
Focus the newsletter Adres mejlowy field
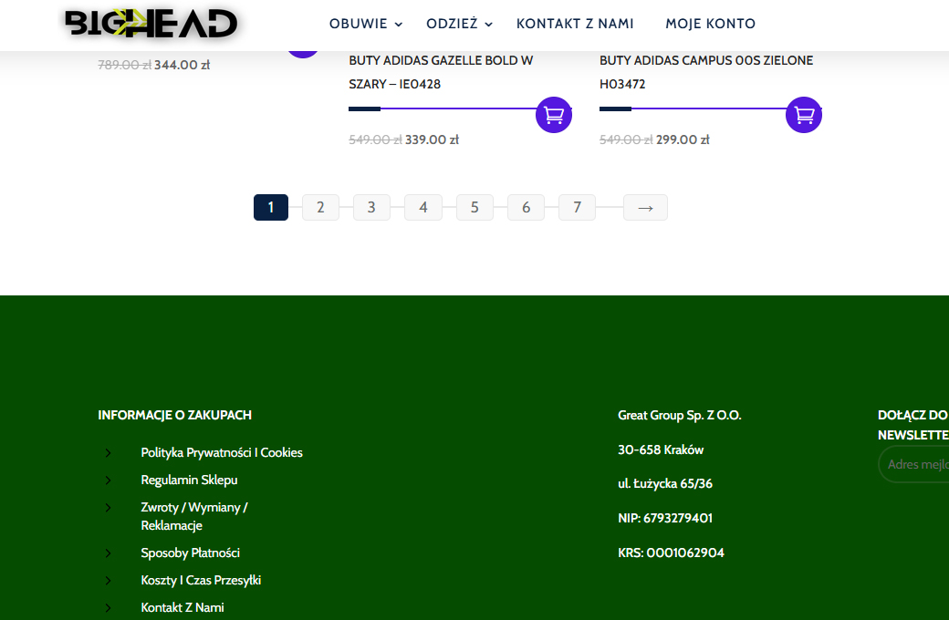[913, 465]
